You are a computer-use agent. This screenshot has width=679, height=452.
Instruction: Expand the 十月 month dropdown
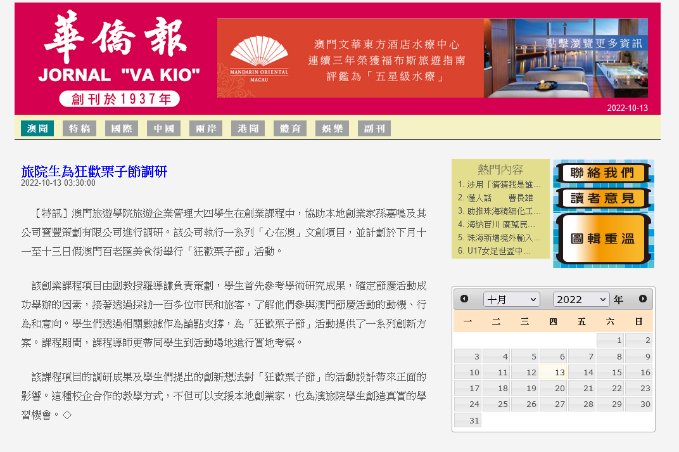pyautogui.click(x=511, y=299)
